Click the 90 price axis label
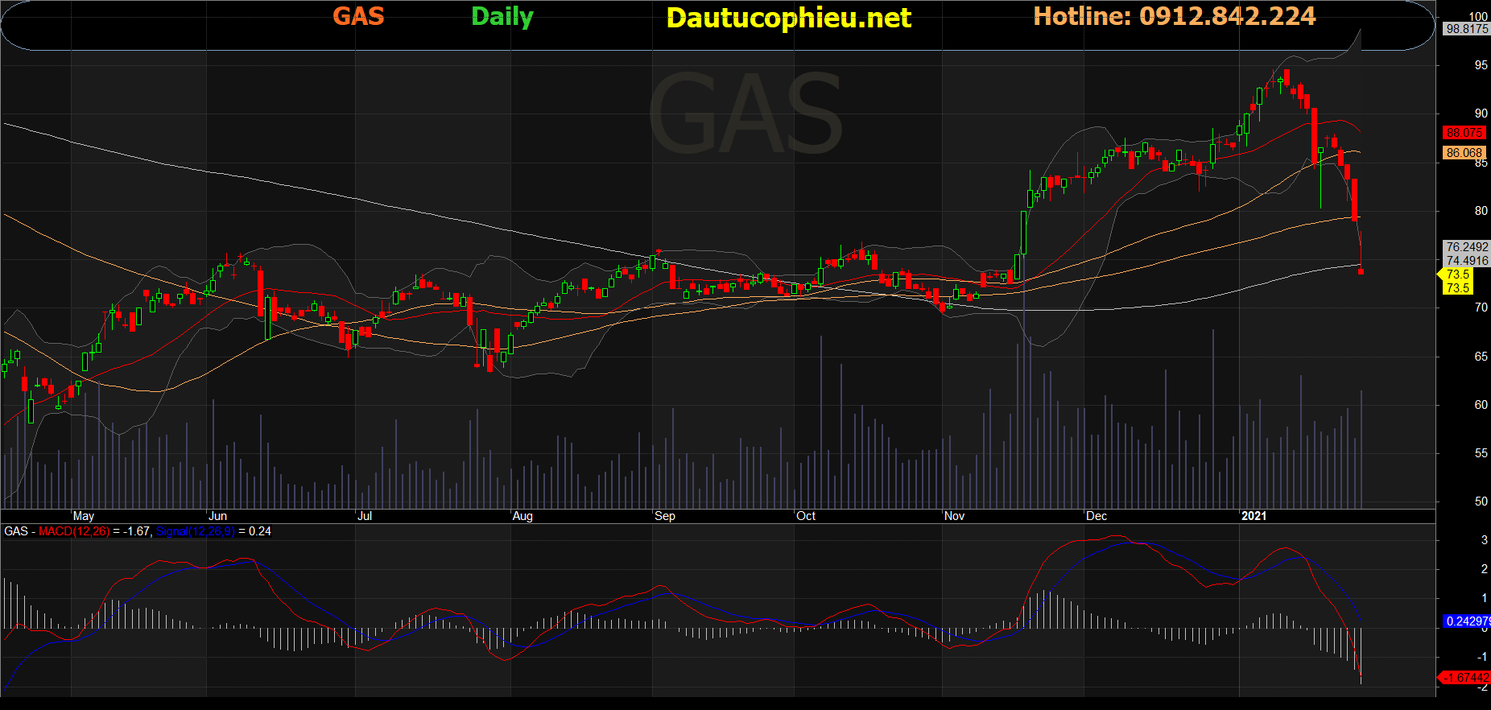The width and height of the screenshot is (1491, 710). [x=1481, y=114]
